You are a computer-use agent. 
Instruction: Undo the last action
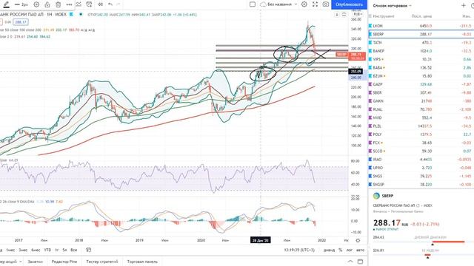tap(110, 4)
